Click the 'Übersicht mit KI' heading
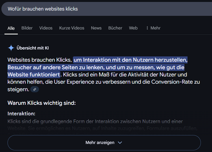This screenshot has height=152, width=212. pyautogui.click(x=33, y=48)
